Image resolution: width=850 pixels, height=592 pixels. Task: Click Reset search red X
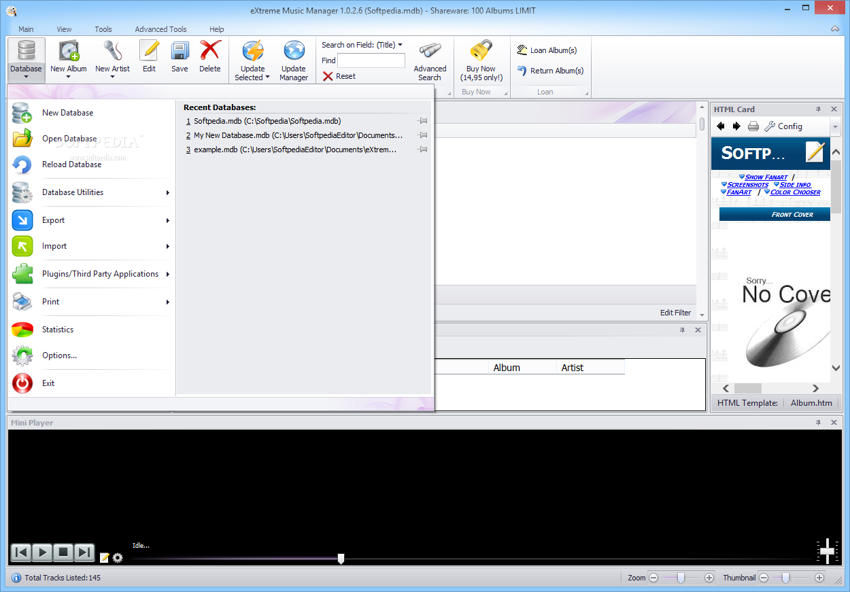(328, 76)
